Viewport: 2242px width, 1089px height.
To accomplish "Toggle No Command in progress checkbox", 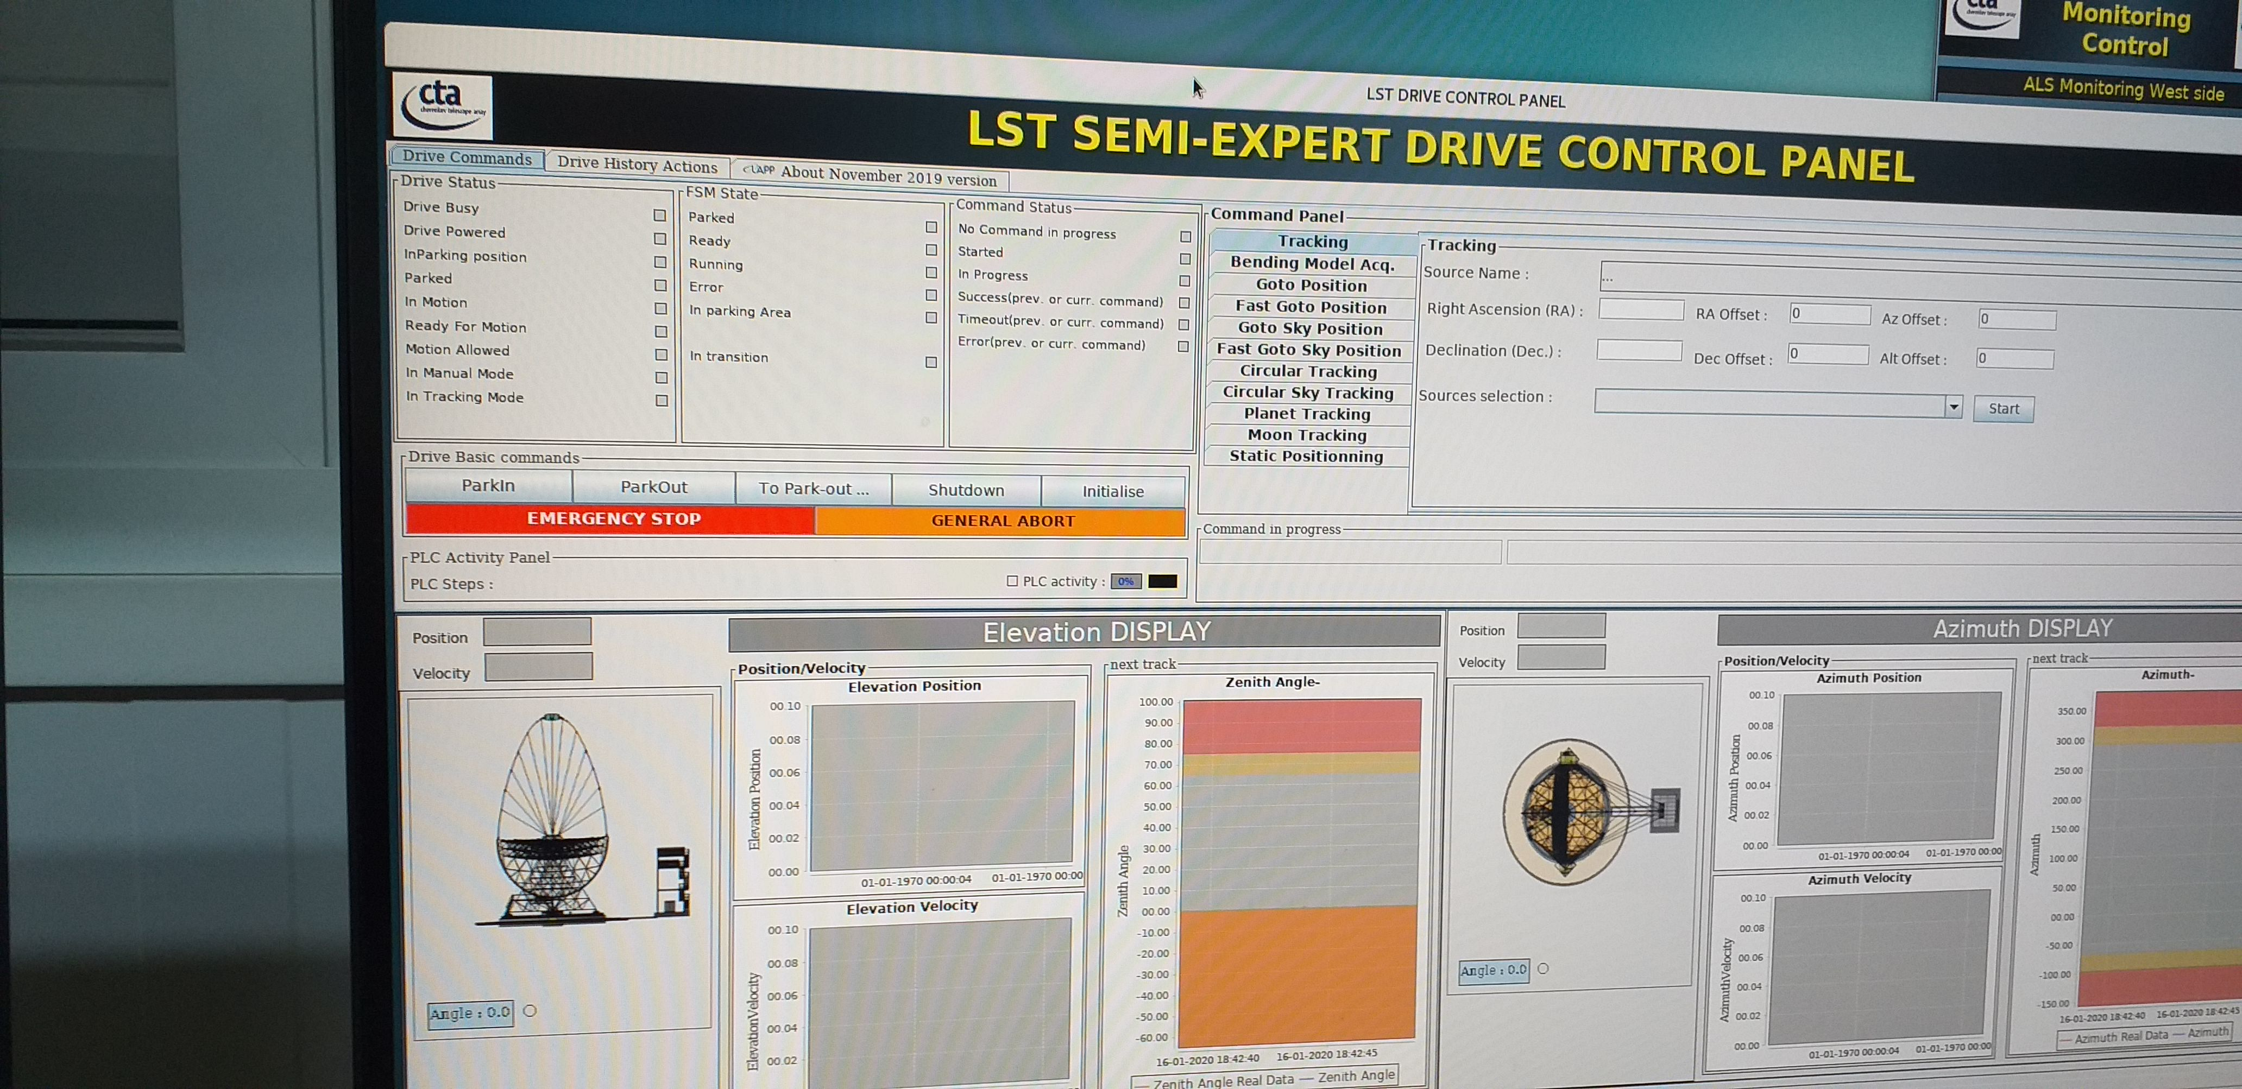I will [x=1186, y=237].
